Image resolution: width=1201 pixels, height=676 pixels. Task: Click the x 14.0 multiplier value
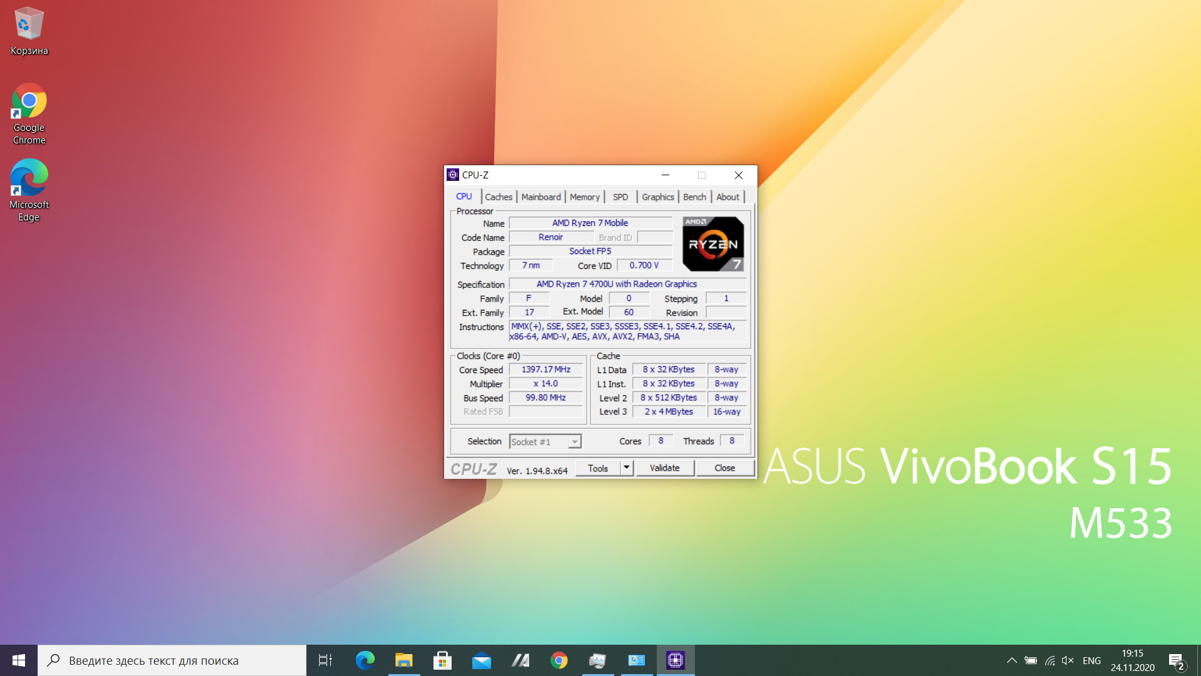click(546, 384)
